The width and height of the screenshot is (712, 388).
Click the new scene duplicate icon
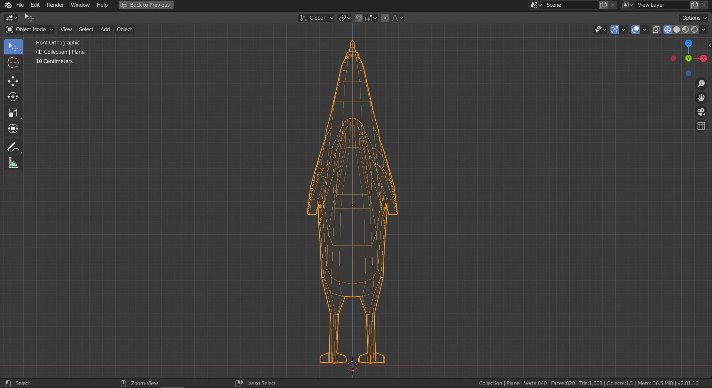[603, 5]
